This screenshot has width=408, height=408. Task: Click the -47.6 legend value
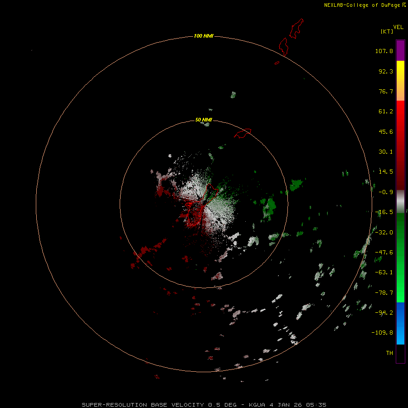(384, 253)
